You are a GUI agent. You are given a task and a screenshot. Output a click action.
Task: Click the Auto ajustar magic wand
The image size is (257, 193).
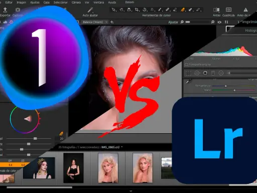[x=90, y=10]
